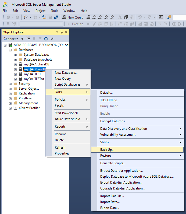Open Vulnerability Assessment submenu

pyautogui.click(x=137, y=135)
